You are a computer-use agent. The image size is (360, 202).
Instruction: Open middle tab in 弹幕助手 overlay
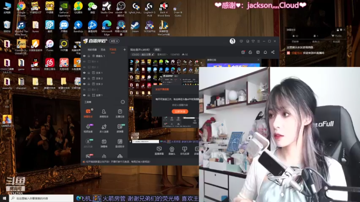316,42
